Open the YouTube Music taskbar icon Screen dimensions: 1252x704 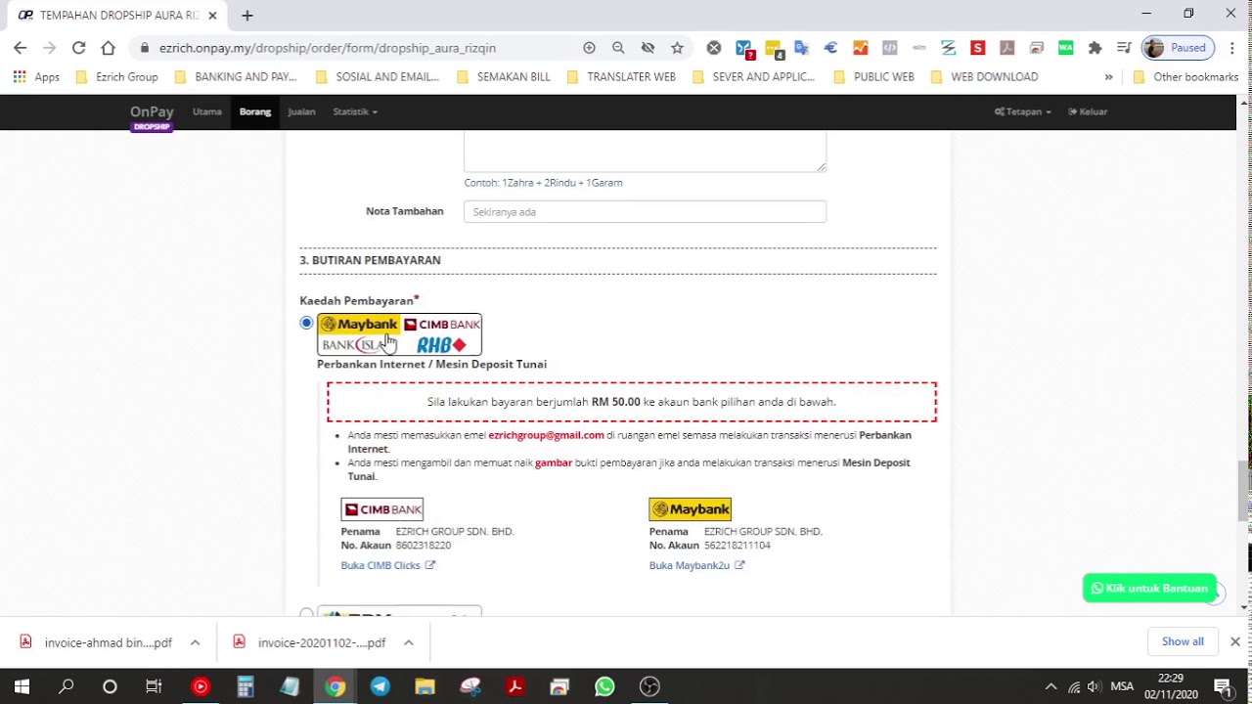click(200, 686)
